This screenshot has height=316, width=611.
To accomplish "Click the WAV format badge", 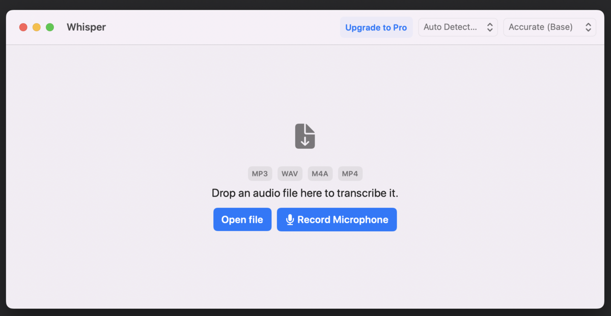I will 290,174.
